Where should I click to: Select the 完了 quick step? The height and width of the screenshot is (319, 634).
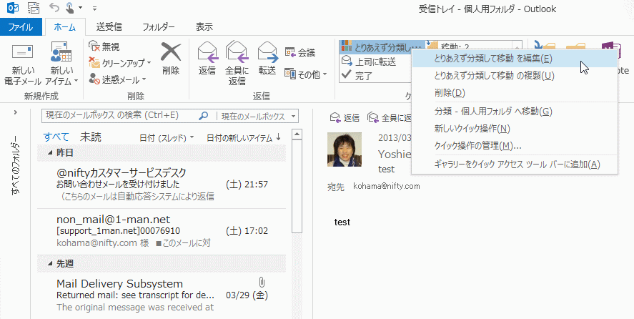pyautogui.click(x=357, y=75)
